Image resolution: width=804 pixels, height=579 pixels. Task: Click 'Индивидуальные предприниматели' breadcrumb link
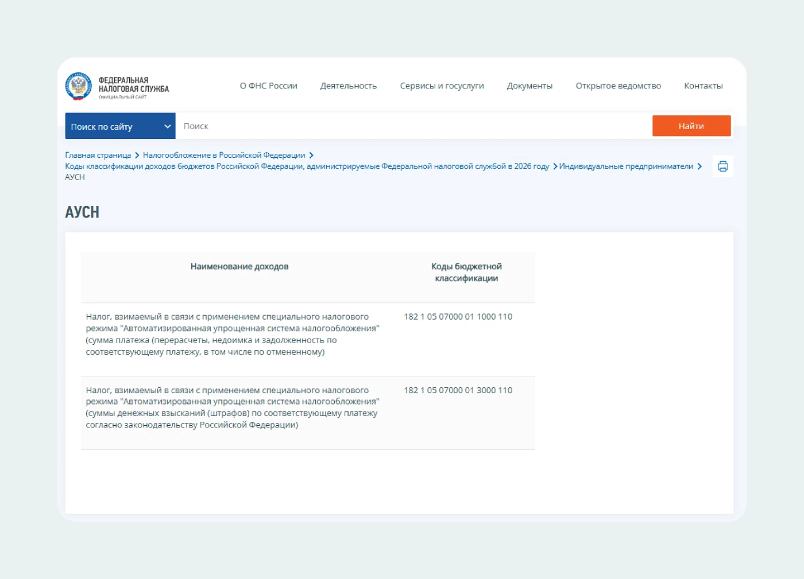[626, 166]
